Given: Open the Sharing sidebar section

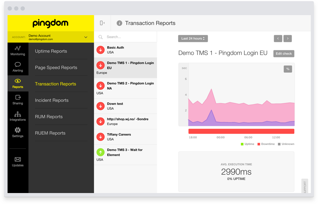Looking at the screenshot, I should point(18,100).
